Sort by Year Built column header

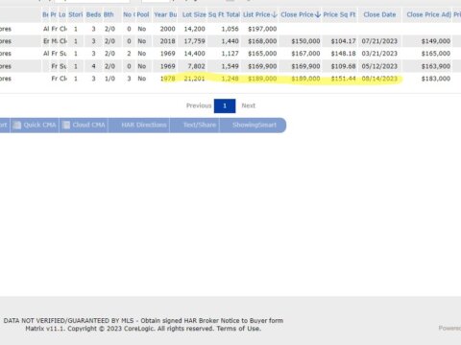[165, 14]
